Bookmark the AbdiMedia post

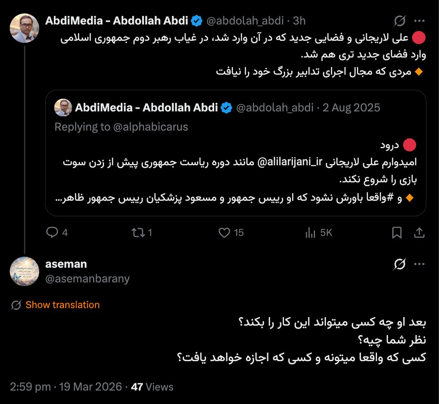tap(397, 233)
